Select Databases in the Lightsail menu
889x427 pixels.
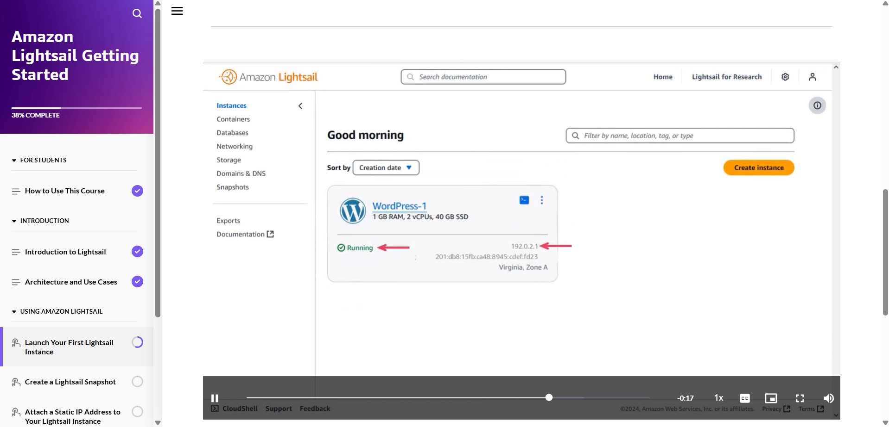click(232, 133)
